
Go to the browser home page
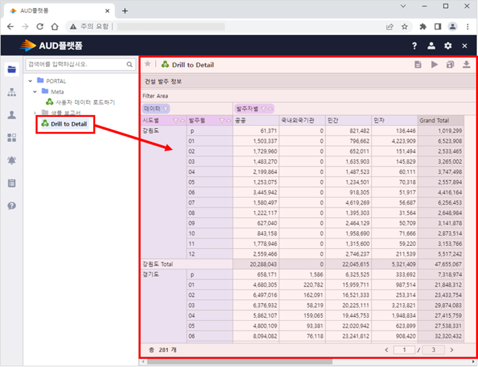55,27
